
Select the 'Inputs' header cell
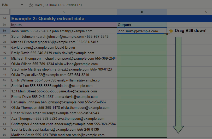click(x=63, y=25)
